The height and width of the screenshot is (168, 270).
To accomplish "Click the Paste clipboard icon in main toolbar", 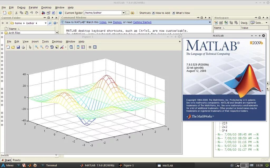I will coord(27,13).
